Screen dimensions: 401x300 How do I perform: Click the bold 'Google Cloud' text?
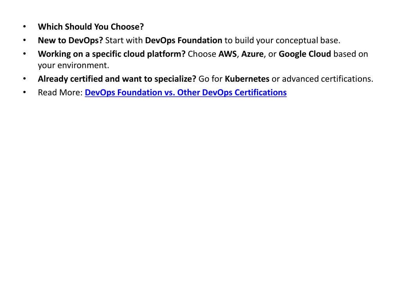[305, 54]
